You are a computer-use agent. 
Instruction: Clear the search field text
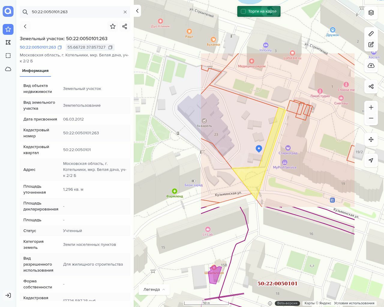point(125,12)
